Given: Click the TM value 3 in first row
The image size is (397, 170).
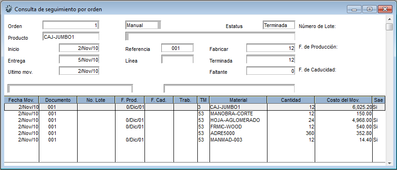Looking at the screenshot, I should coord(199,107).
